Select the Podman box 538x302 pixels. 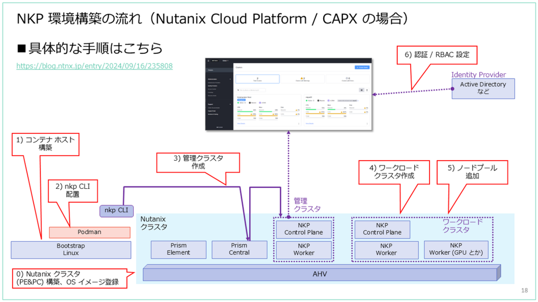[90, 233]
